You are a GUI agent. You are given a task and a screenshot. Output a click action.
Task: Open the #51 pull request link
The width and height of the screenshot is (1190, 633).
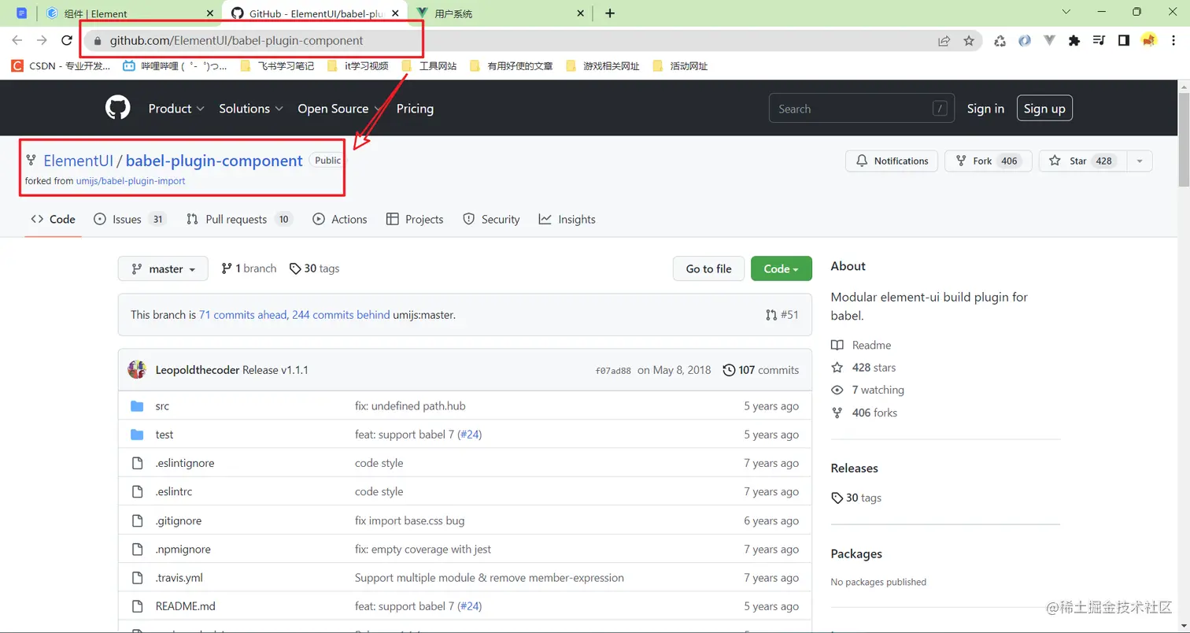tap(782, 315)
